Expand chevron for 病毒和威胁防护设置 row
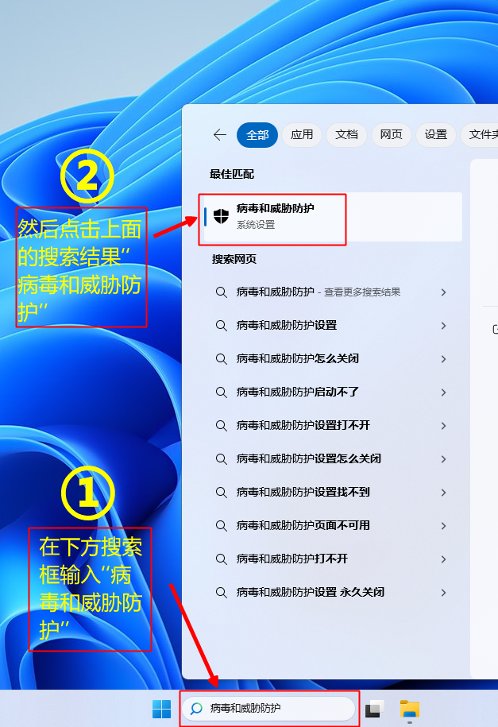The height and width of the screenshot is (727, 498). click(x=444, y=326)
